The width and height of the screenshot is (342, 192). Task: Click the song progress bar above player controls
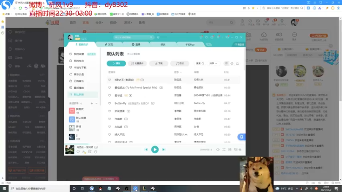(155, 144)
